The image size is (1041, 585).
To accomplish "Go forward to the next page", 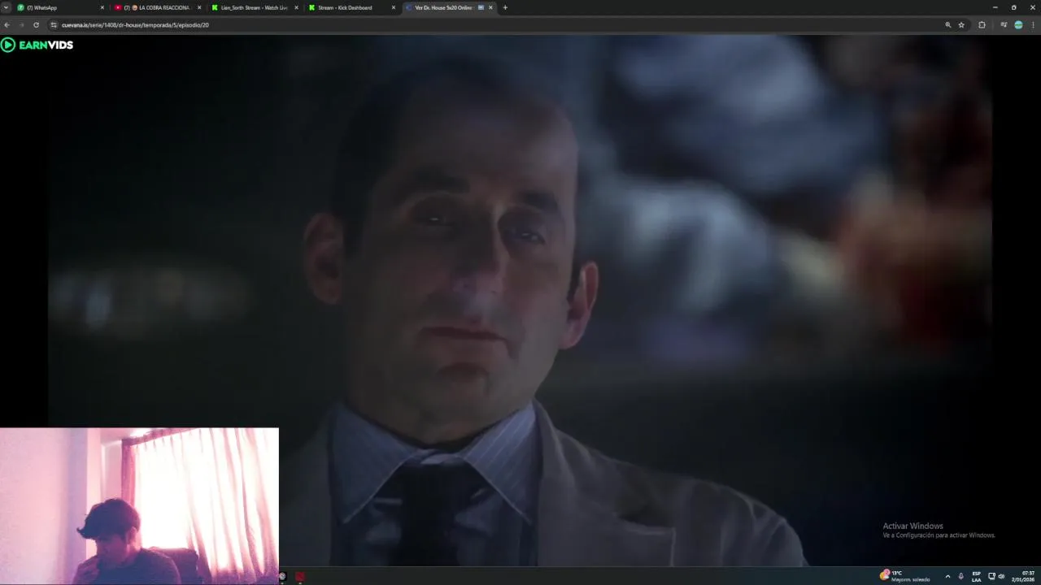I will click(21, 25).
